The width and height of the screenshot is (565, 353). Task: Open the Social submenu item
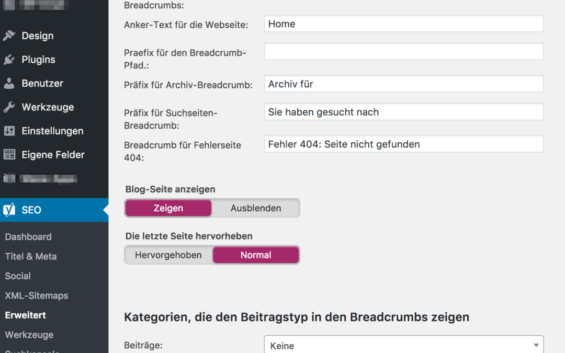click(18, 276)
